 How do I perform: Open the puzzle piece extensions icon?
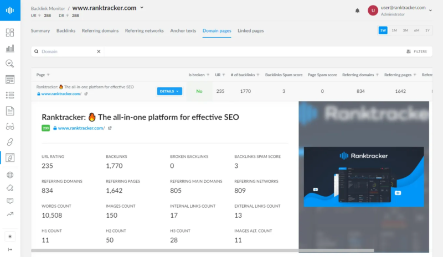click(x=10, y=188)
